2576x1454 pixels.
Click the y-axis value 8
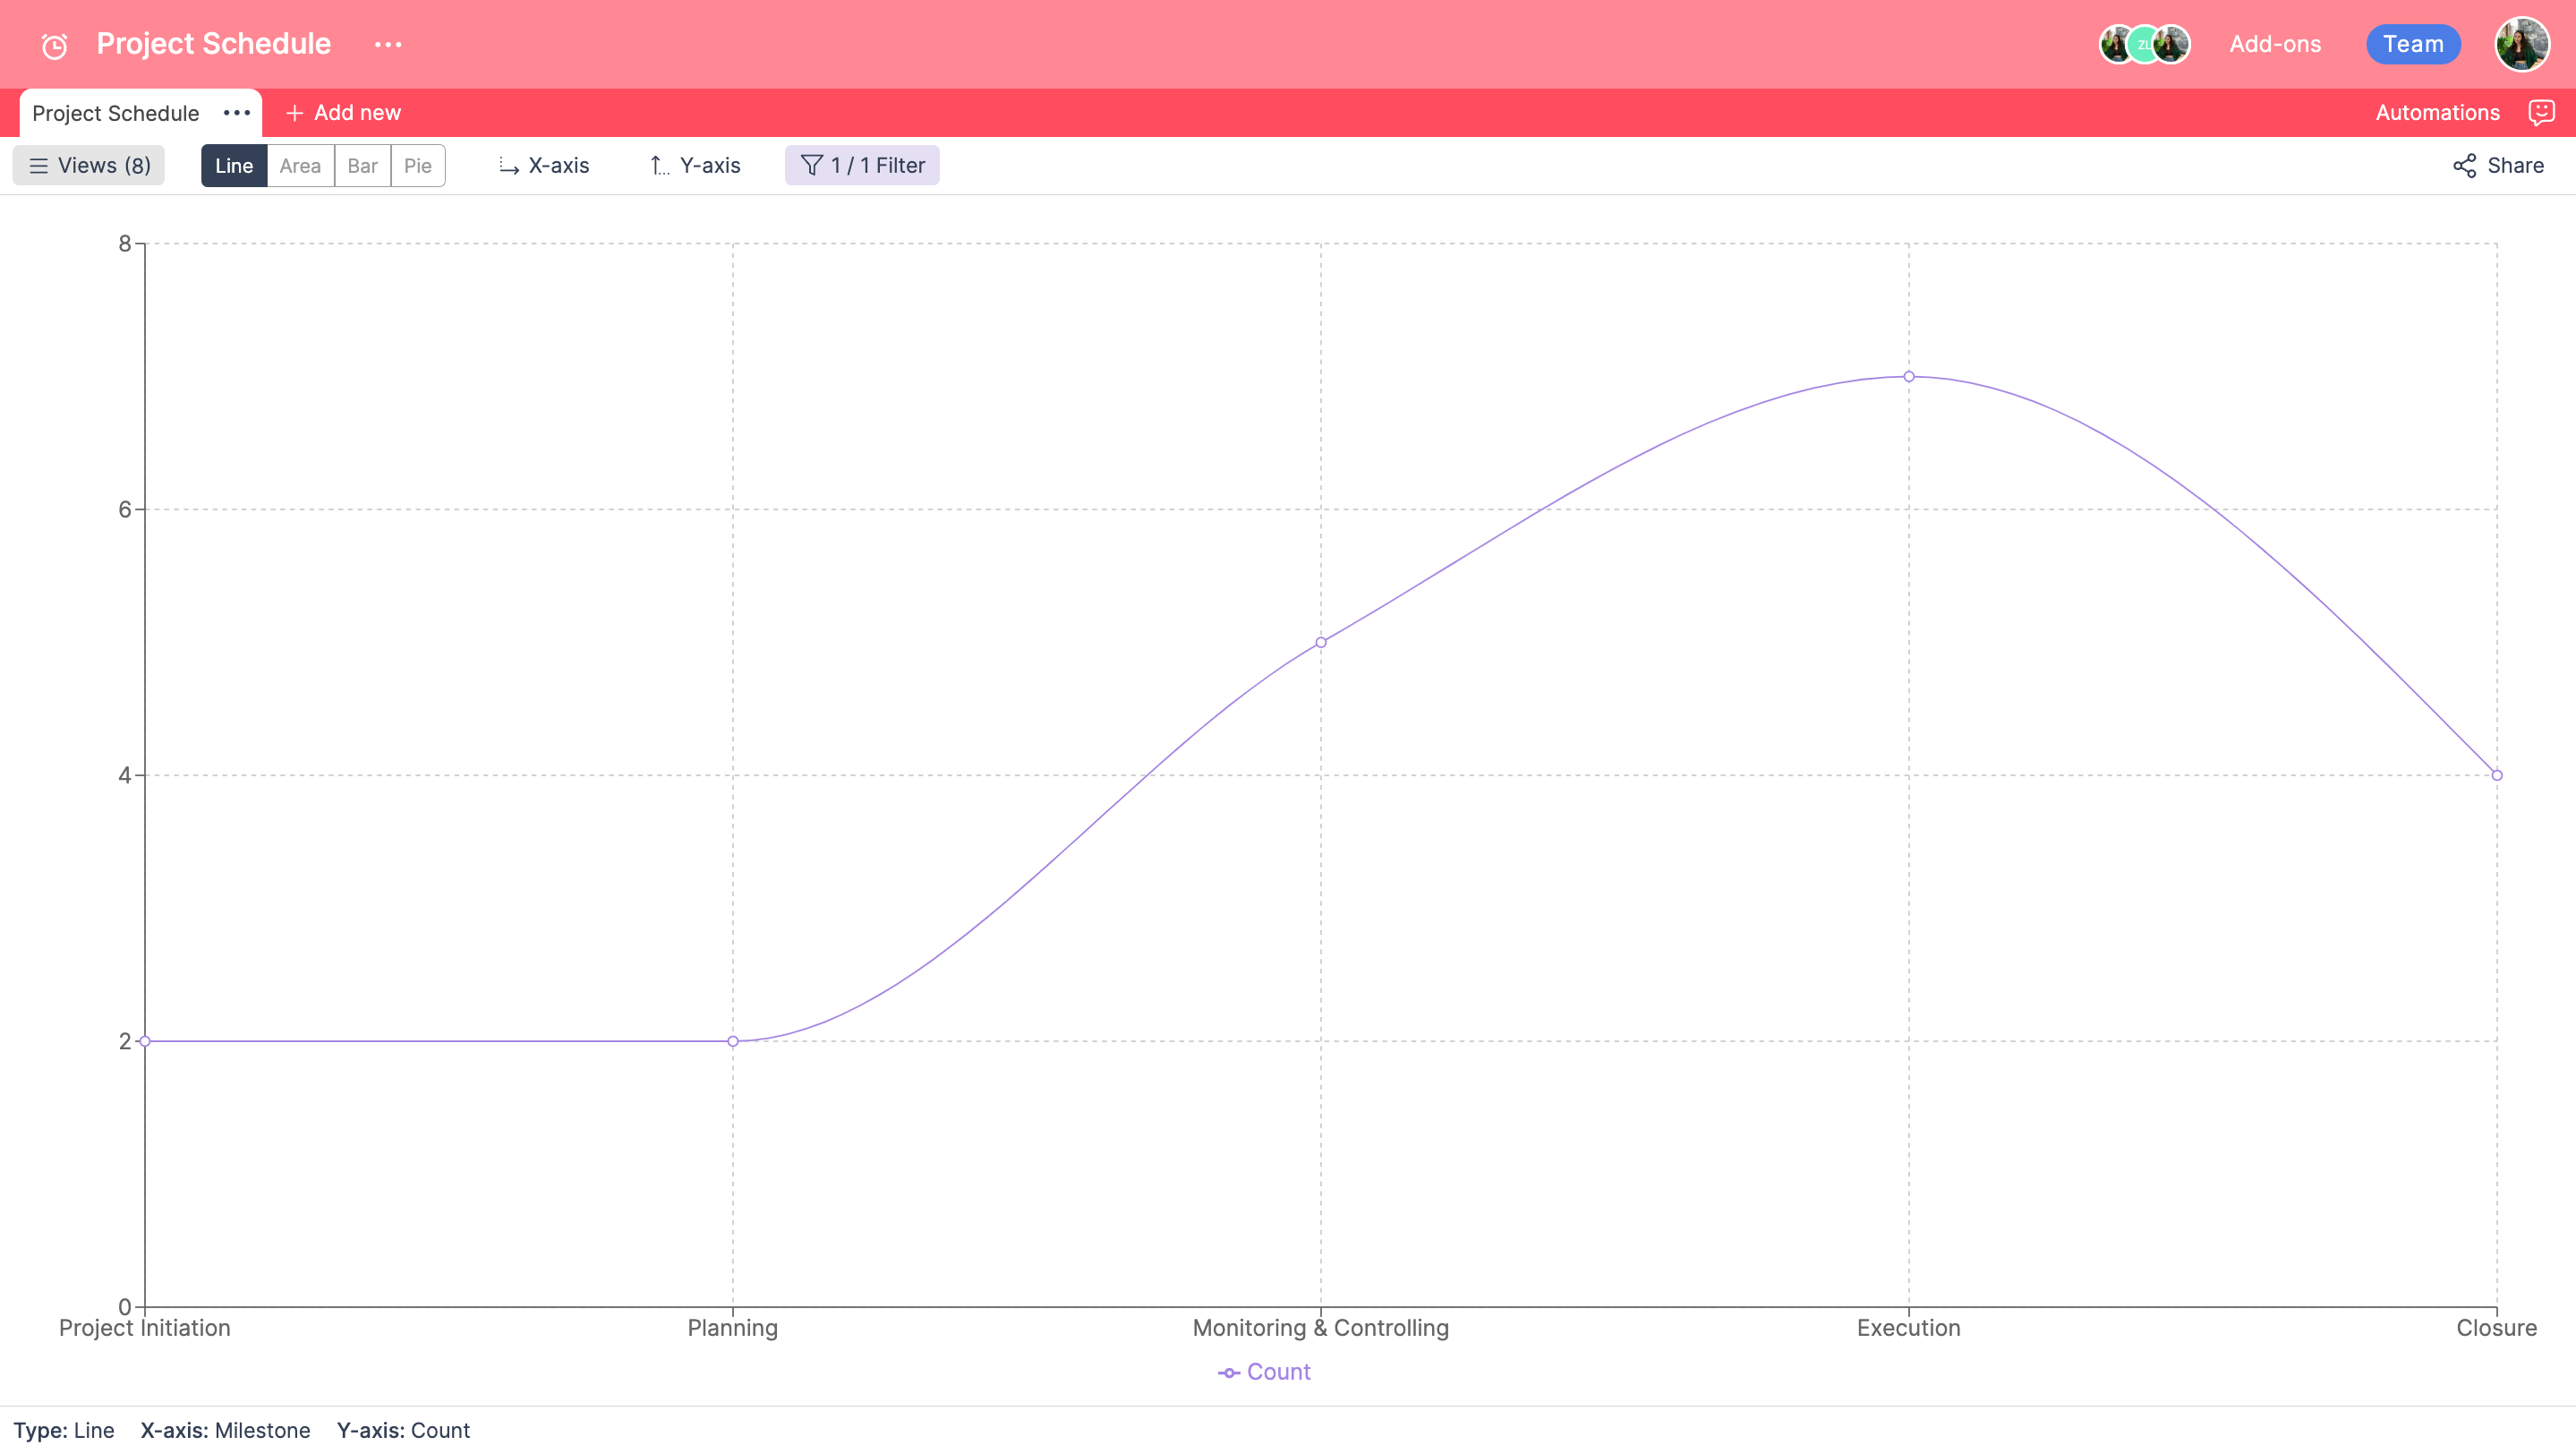[125, 244]
